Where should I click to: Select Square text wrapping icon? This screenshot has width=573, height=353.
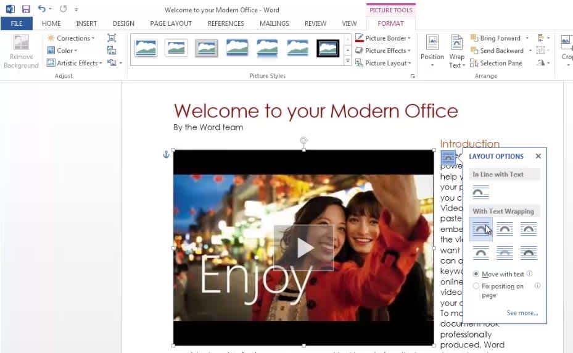(x=480, y=230)
